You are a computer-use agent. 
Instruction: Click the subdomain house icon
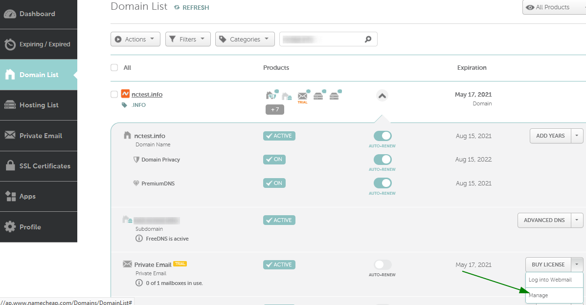tap(128, 220)
